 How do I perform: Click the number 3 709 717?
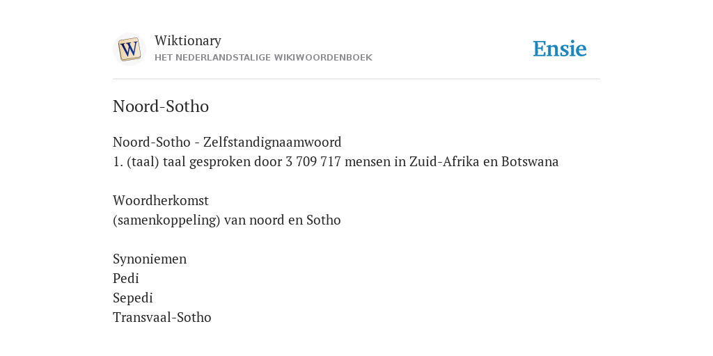coord(313,161)
